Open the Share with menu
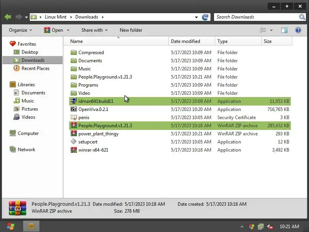This screenshot has height=232, width=309. (94, 30)
